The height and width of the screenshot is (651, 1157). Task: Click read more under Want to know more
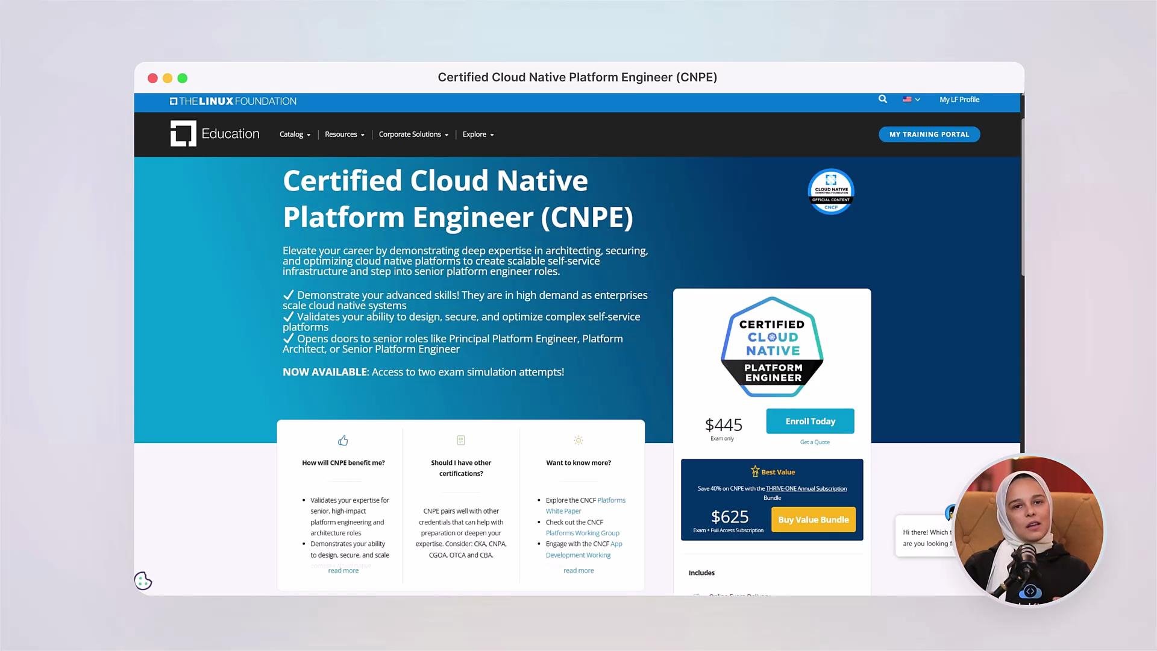tap(578, 571)
